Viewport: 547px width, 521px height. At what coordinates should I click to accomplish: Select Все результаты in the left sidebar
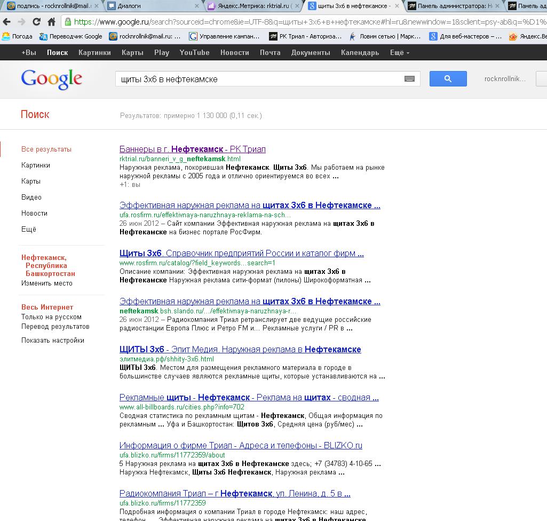coord(46,149)
